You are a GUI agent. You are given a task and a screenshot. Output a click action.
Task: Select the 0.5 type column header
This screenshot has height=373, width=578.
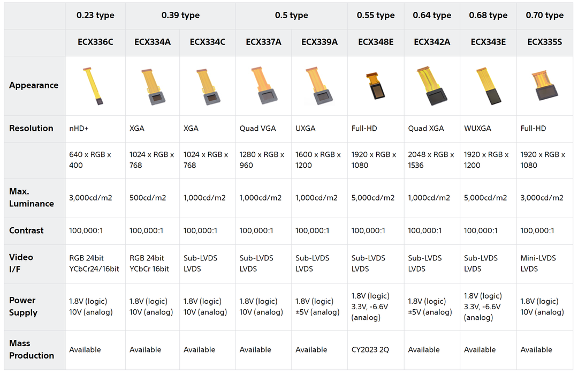[291, 16]
